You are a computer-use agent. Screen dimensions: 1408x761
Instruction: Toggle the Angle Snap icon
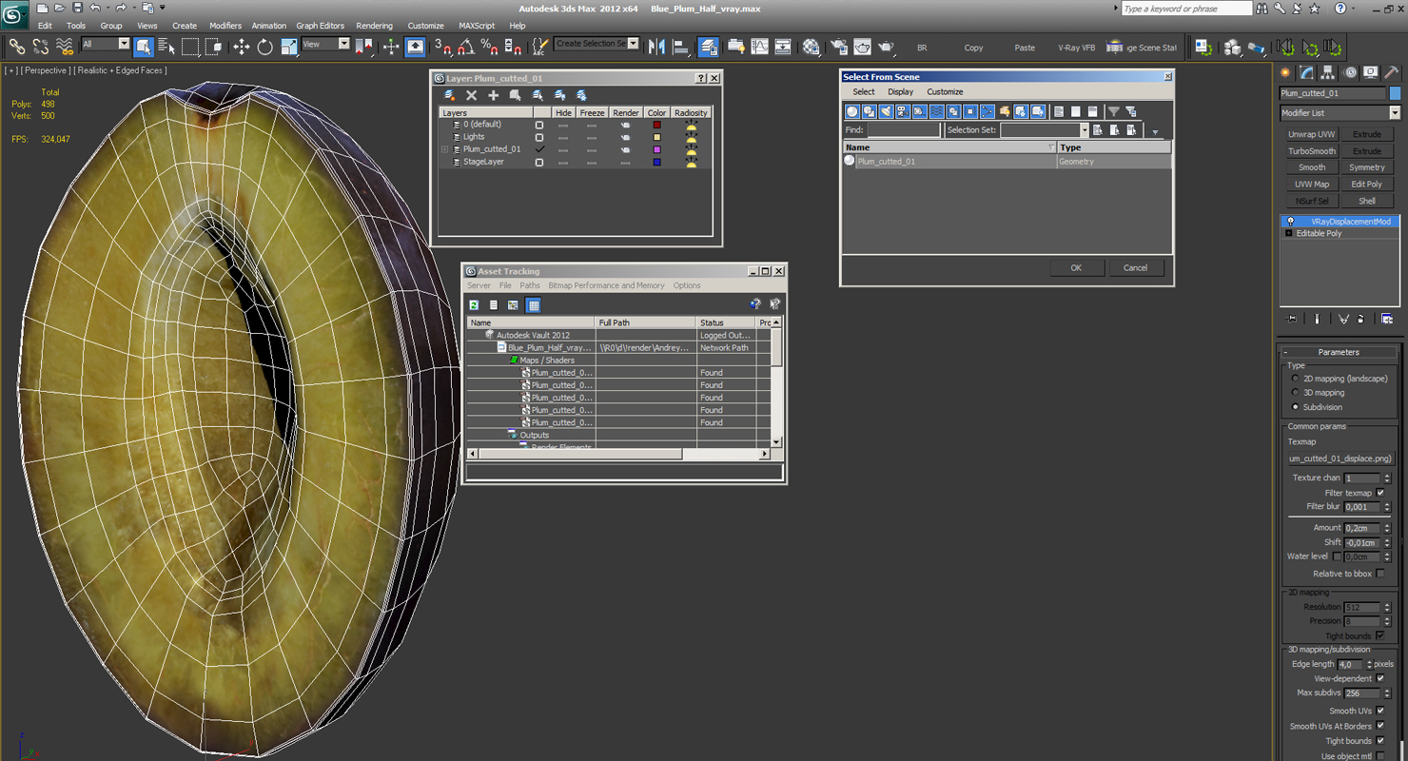(x=466, y=46)
